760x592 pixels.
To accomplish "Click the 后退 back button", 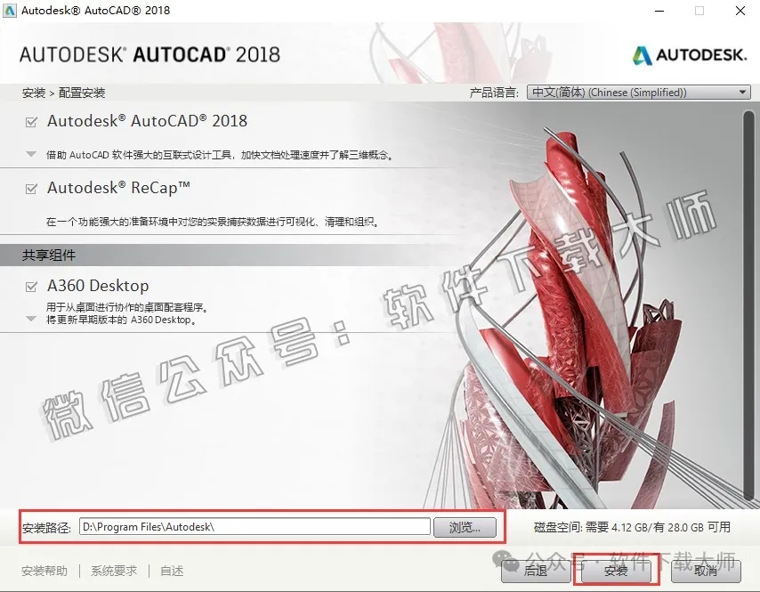I will coord(535,572).
